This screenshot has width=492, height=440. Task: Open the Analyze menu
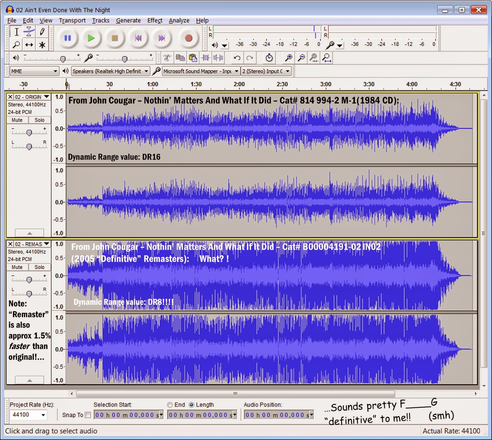click(x=179, y=20)
